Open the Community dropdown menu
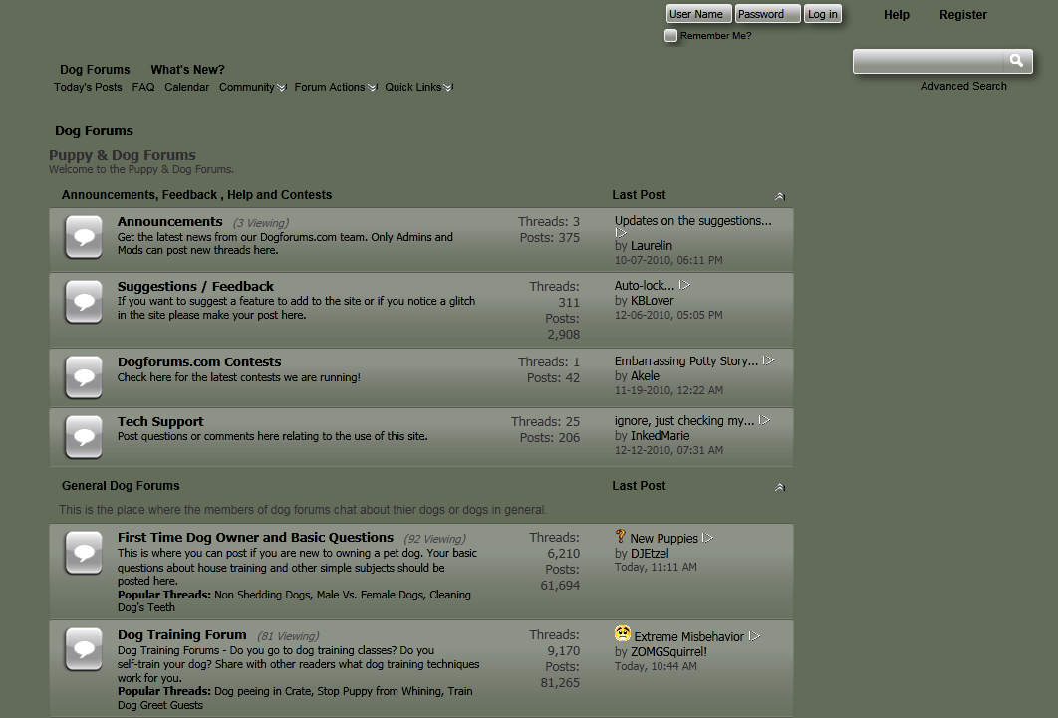Screen dimensions: 1058x718 [x=252, y=87]
